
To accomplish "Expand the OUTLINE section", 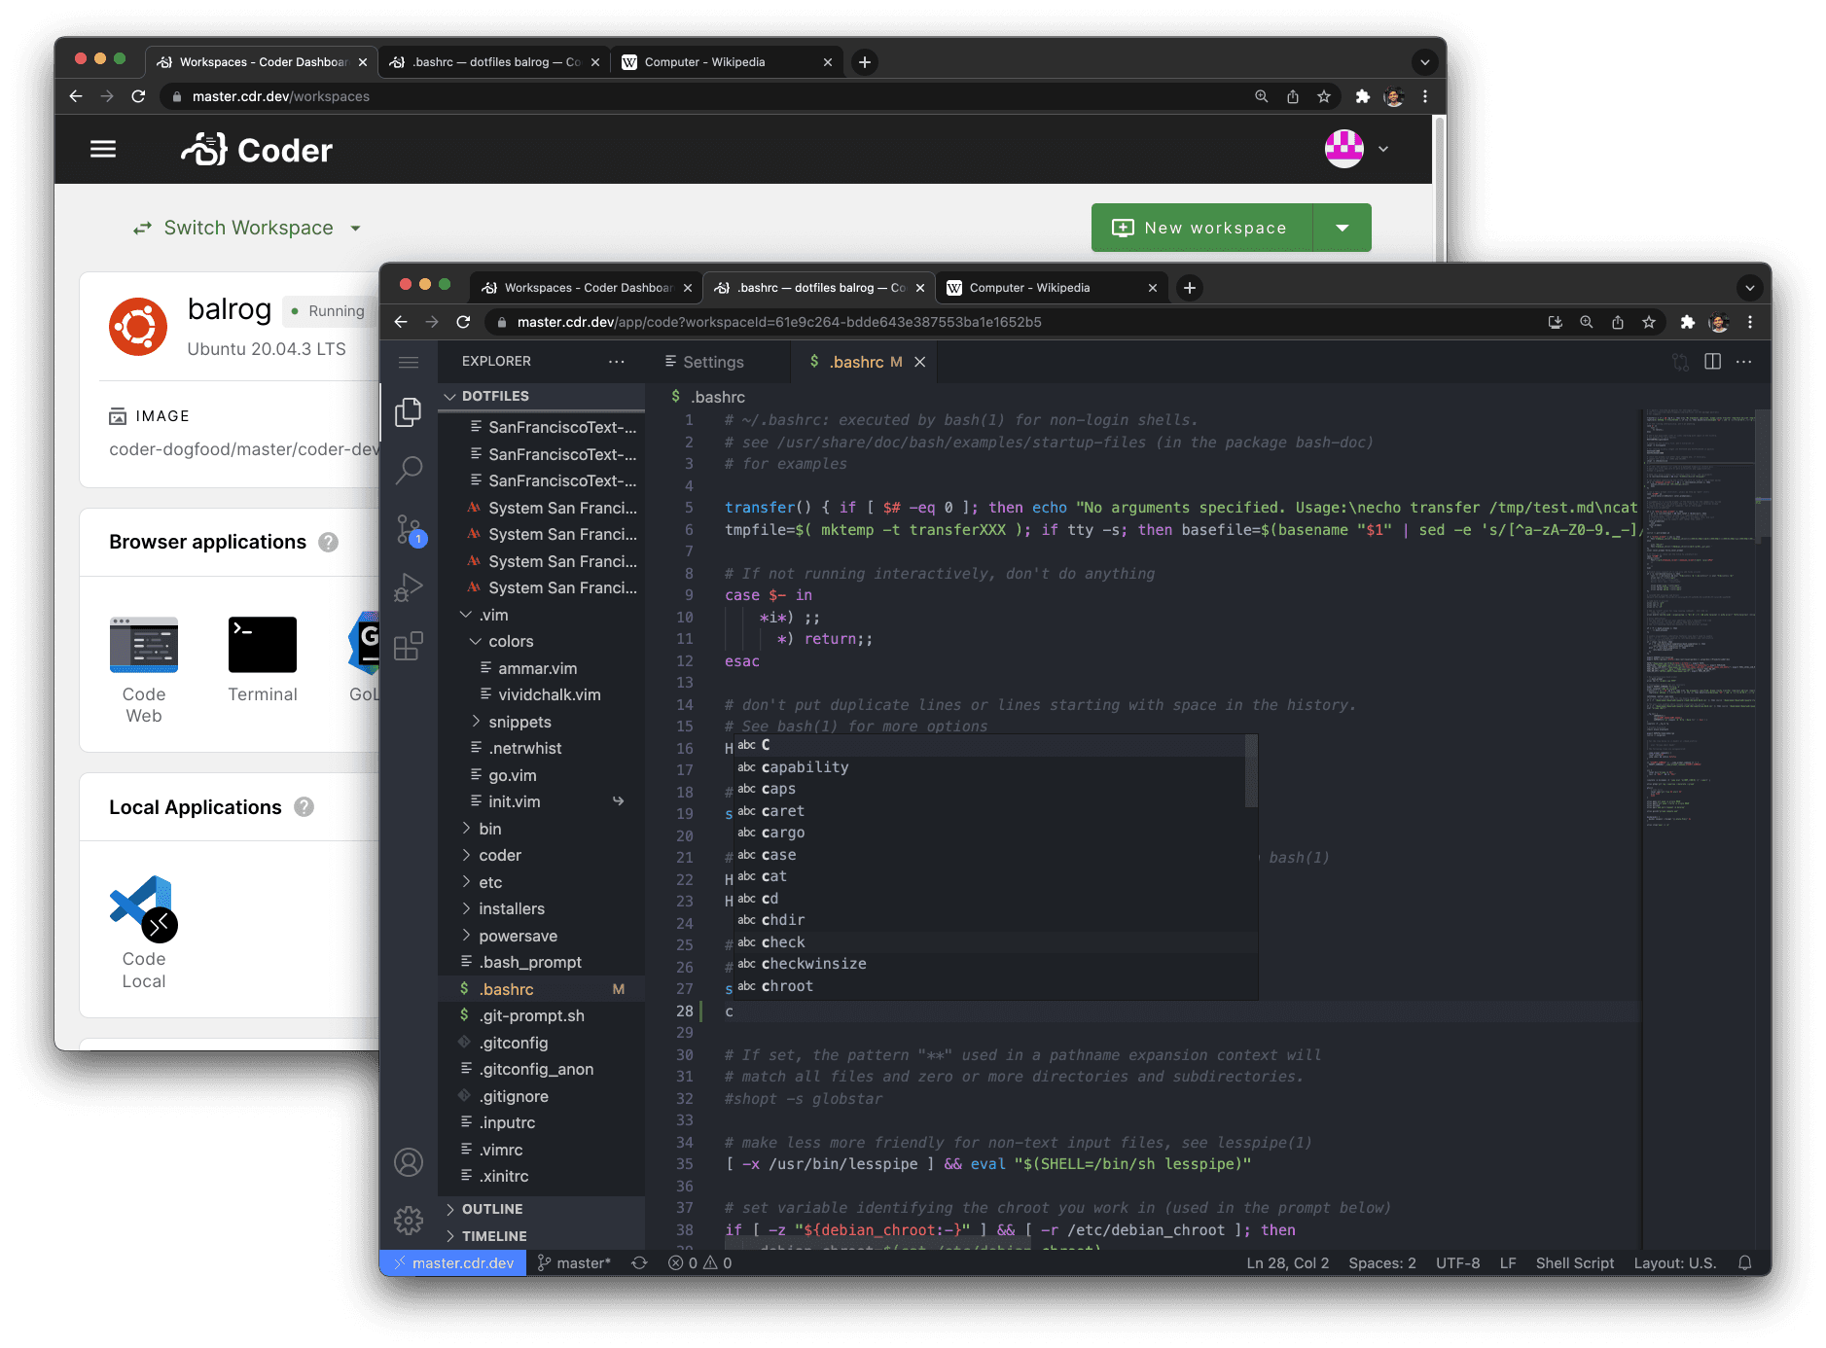I will [492, 1209].
